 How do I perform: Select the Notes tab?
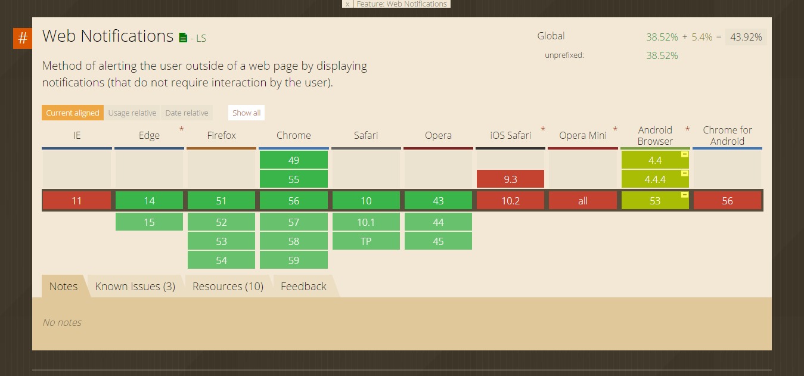[63, 287]
